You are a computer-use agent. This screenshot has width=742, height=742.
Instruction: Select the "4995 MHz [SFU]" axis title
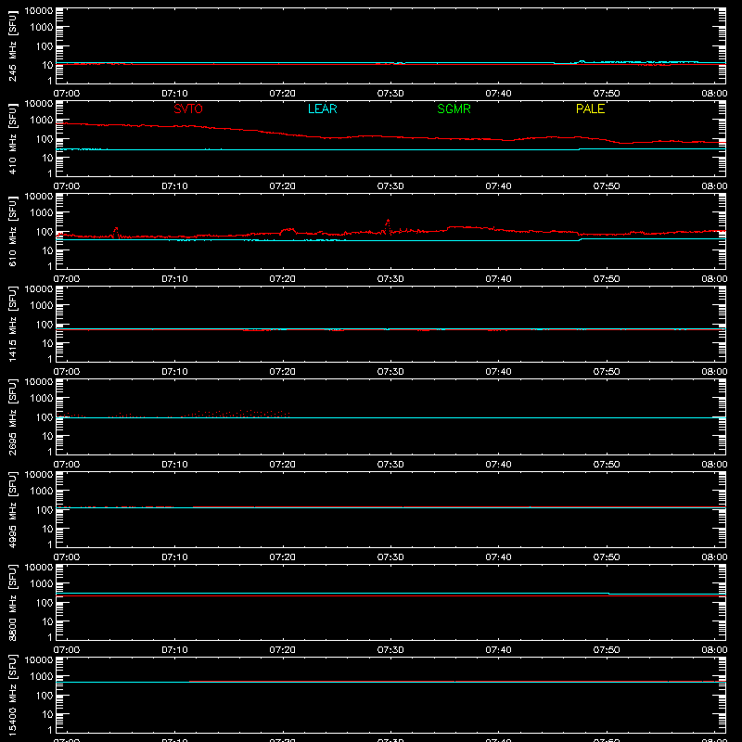click(13, 510)
